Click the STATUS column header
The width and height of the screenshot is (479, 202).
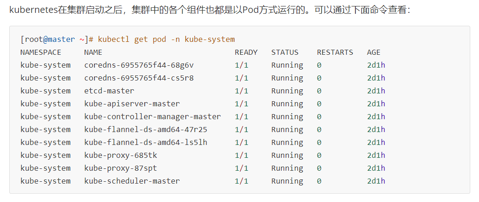[285, 52]
